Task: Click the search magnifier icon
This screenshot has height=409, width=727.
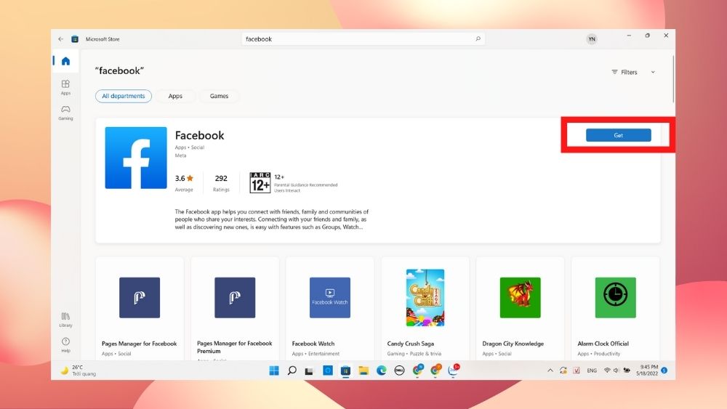Action: pos(478,39)
